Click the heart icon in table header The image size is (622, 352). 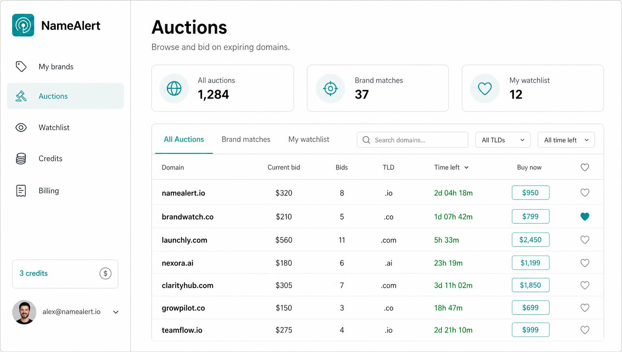tap(585, 167)
